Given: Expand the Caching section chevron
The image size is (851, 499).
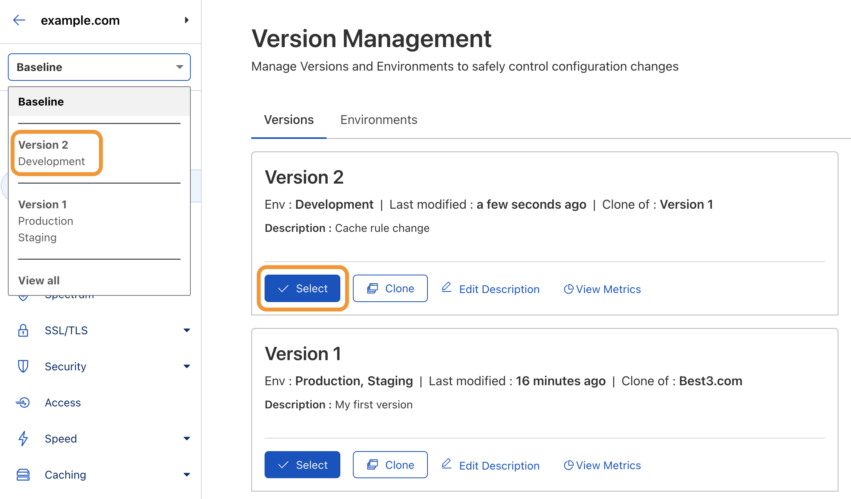Looking at the screenshot, I should 187,475.
